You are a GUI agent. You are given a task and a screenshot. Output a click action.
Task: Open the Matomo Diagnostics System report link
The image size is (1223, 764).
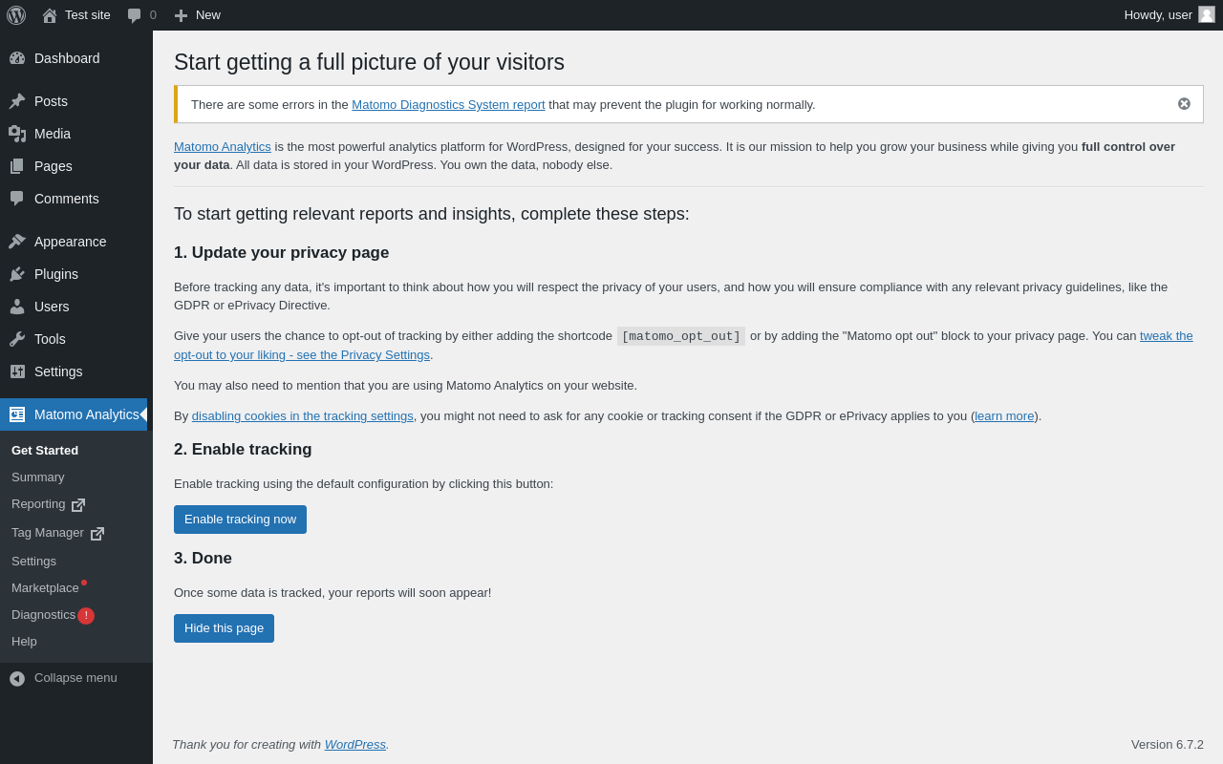click(x=448, y=105)
